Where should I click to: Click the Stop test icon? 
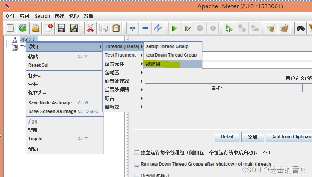200,28
